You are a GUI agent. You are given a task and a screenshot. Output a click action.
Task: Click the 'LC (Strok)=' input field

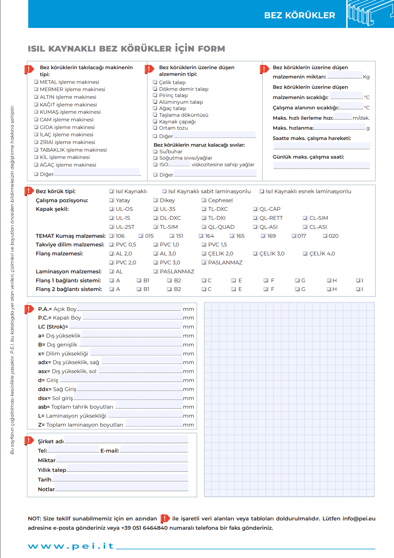coord(126,327)
